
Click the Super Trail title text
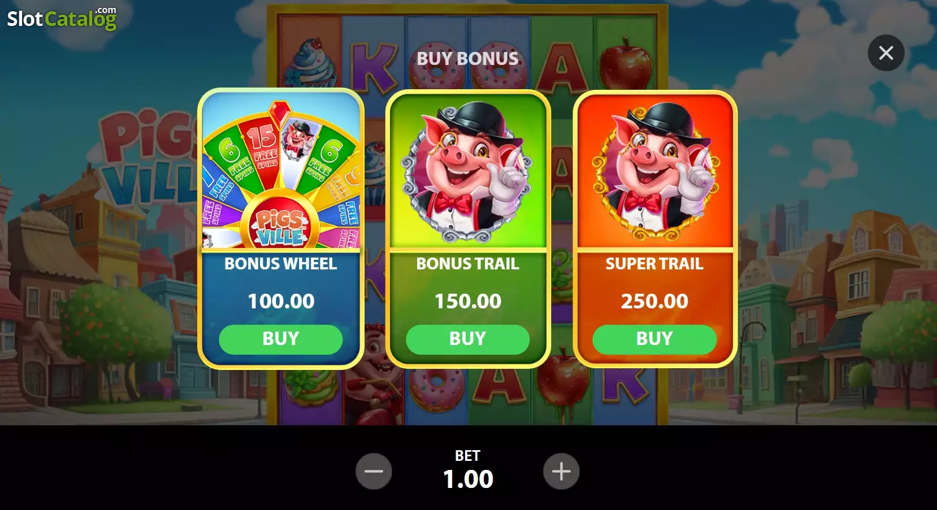(x=654, y=264)
